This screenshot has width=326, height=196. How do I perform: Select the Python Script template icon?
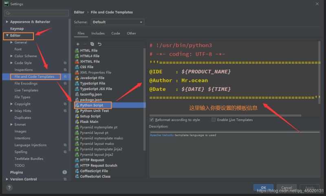point(77,106)
